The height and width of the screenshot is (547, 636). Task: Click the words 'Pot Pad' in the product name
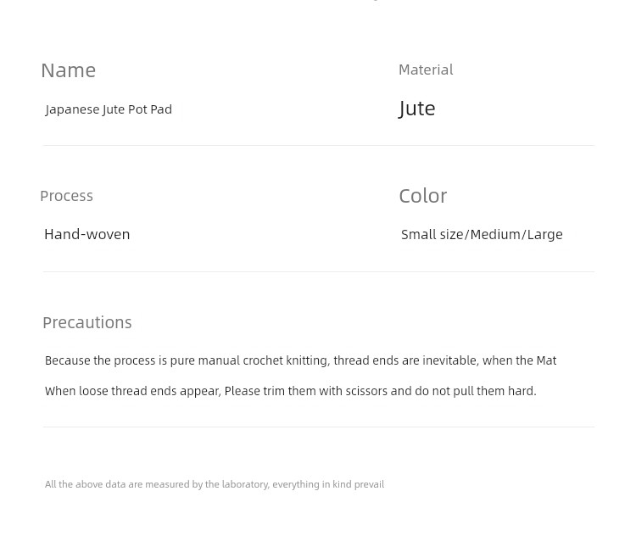pyautogui.click(x=150, y=109)
